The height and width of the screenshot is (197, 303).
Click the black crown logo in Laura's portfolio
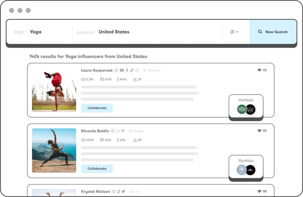(x=251, y=109)
